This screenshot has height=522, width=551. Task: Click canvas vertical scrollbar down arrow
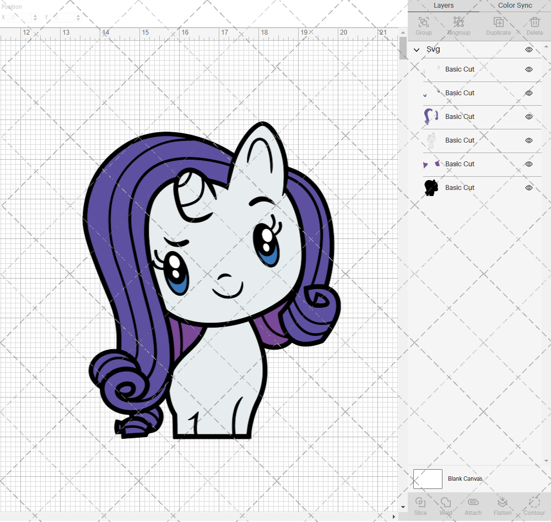click(x=403, y=507)
